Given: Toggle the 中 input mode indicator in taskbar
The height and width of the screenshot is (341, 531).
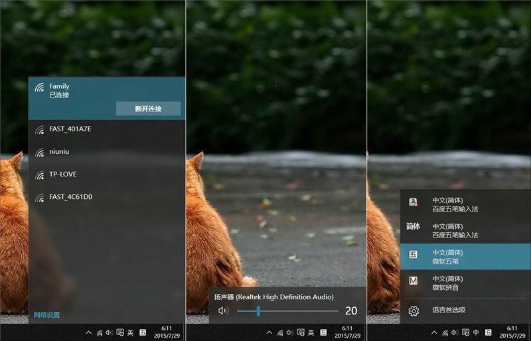Looking at the screenshot, I should 476,332.
